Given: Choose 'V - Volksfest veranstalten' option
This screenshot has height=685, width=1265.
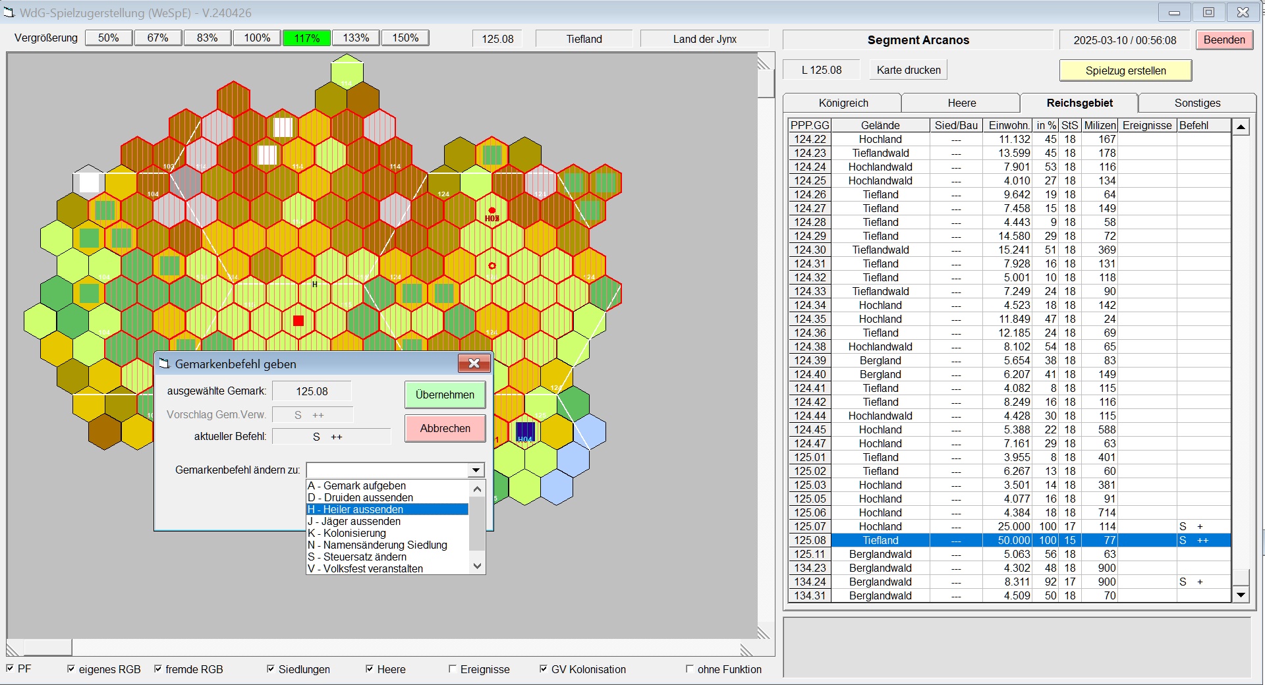Looking at the screenshot, I should coord(387,568).
